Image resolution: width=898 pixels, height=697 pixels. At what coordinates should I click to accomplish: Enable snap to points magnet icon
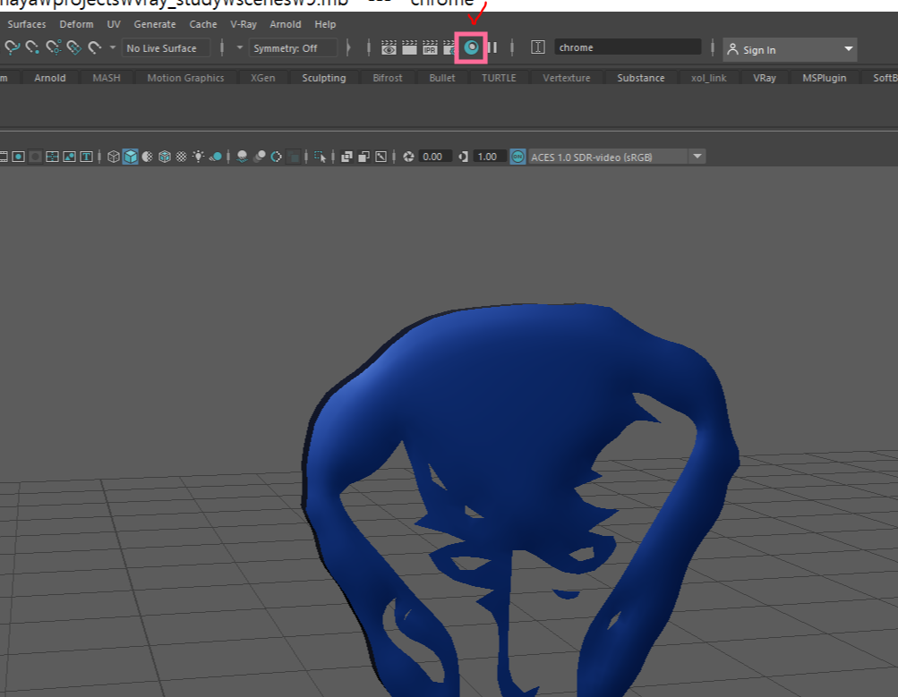coord(32,47)
